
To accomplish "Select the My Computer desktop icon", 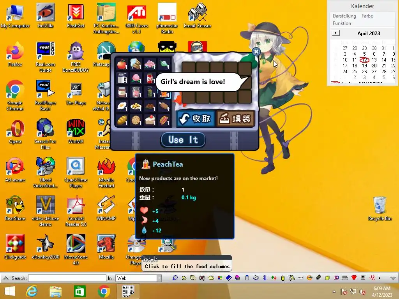I will click(x=15, y=16).
